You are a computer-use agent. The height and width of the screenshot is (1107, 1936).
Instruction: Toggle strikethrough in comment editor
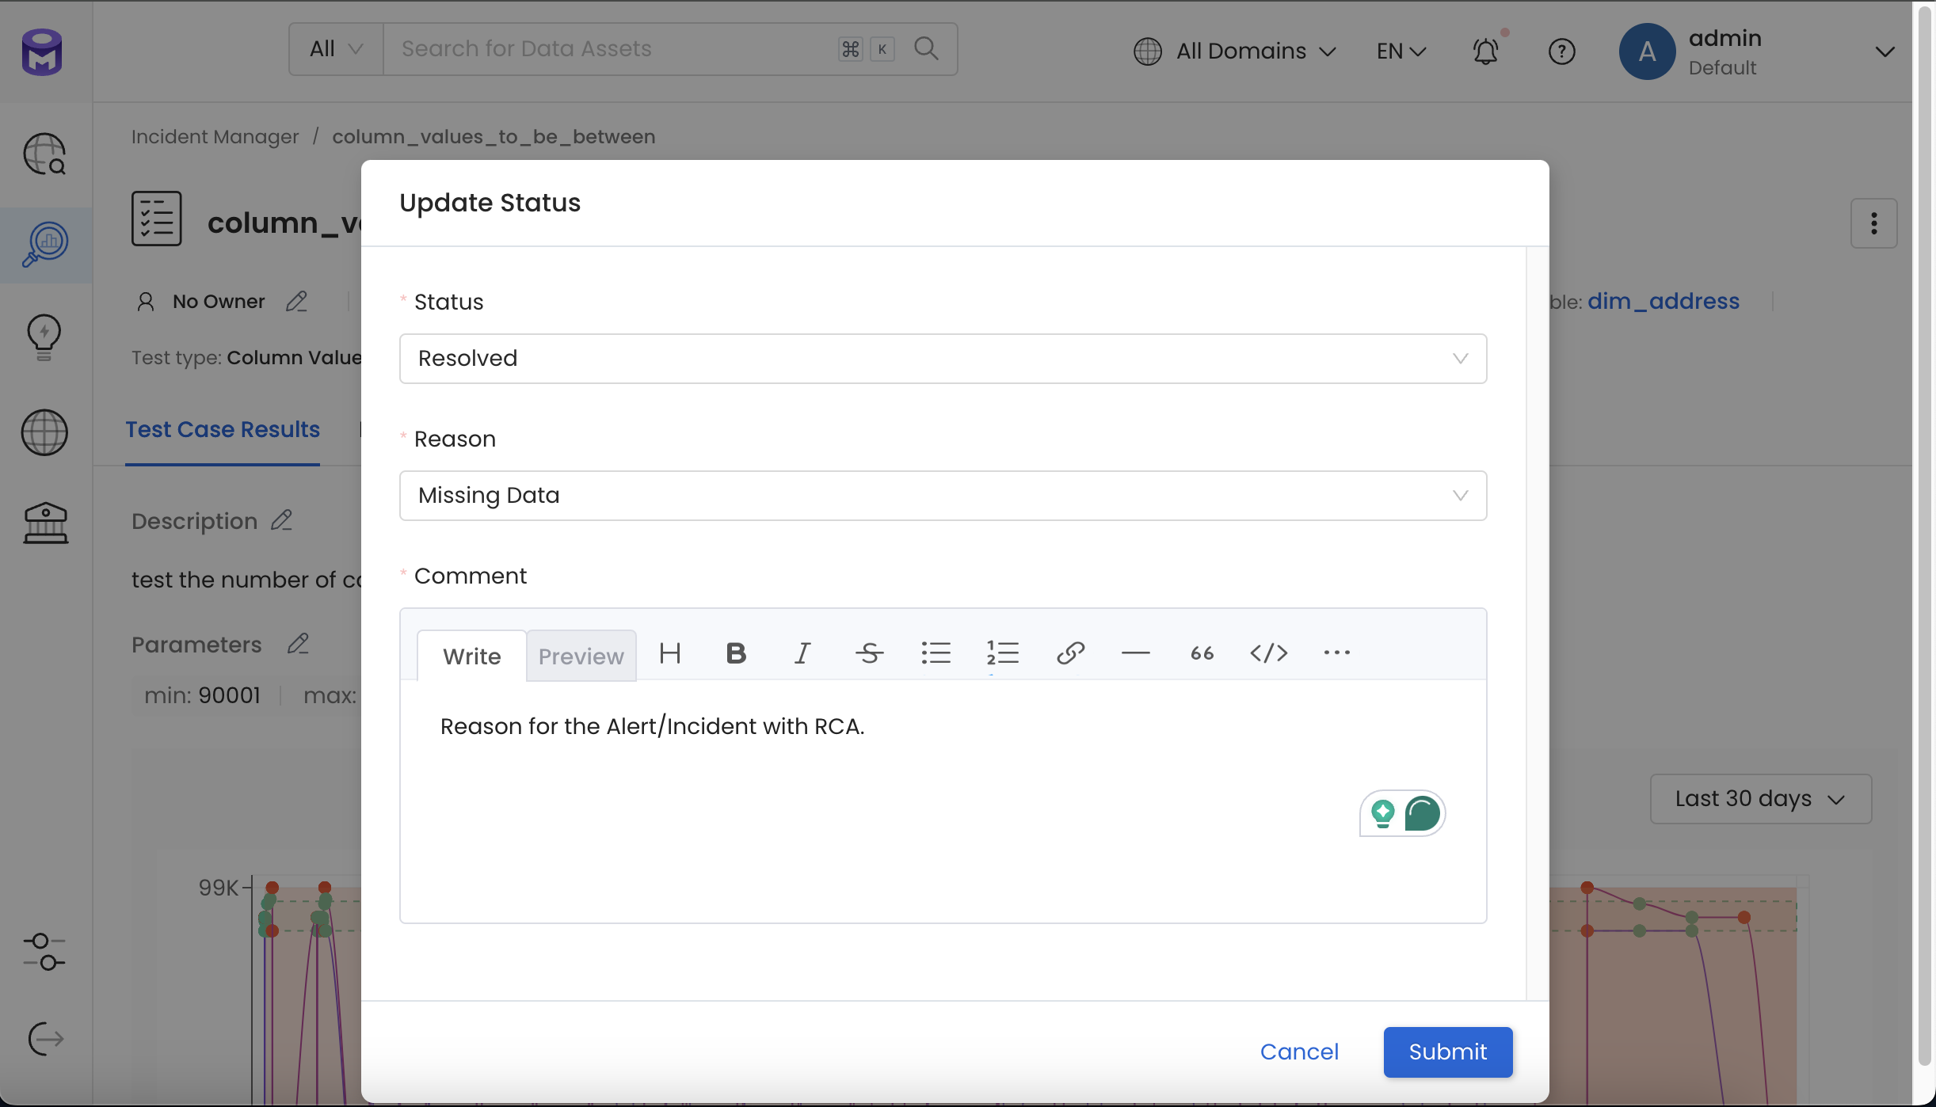[x=869, y=653]
